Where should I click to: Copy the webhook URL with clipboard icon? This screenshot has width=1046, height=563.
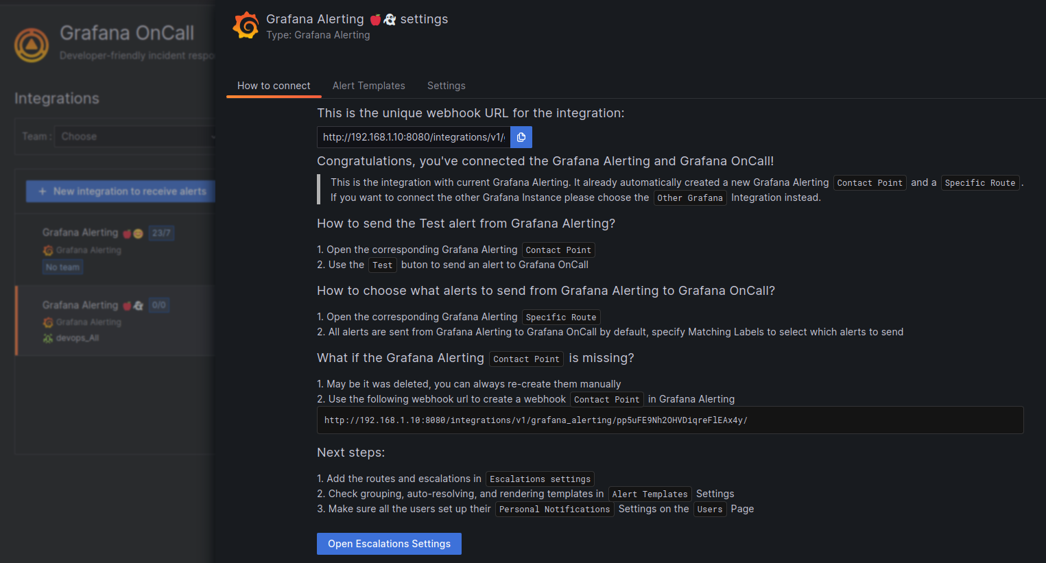coord(521,137)
